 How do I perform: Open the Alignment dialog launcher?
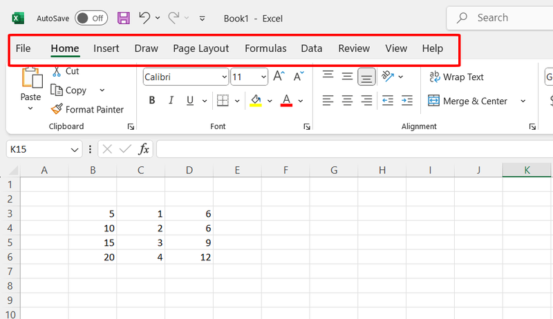point(532,127)
